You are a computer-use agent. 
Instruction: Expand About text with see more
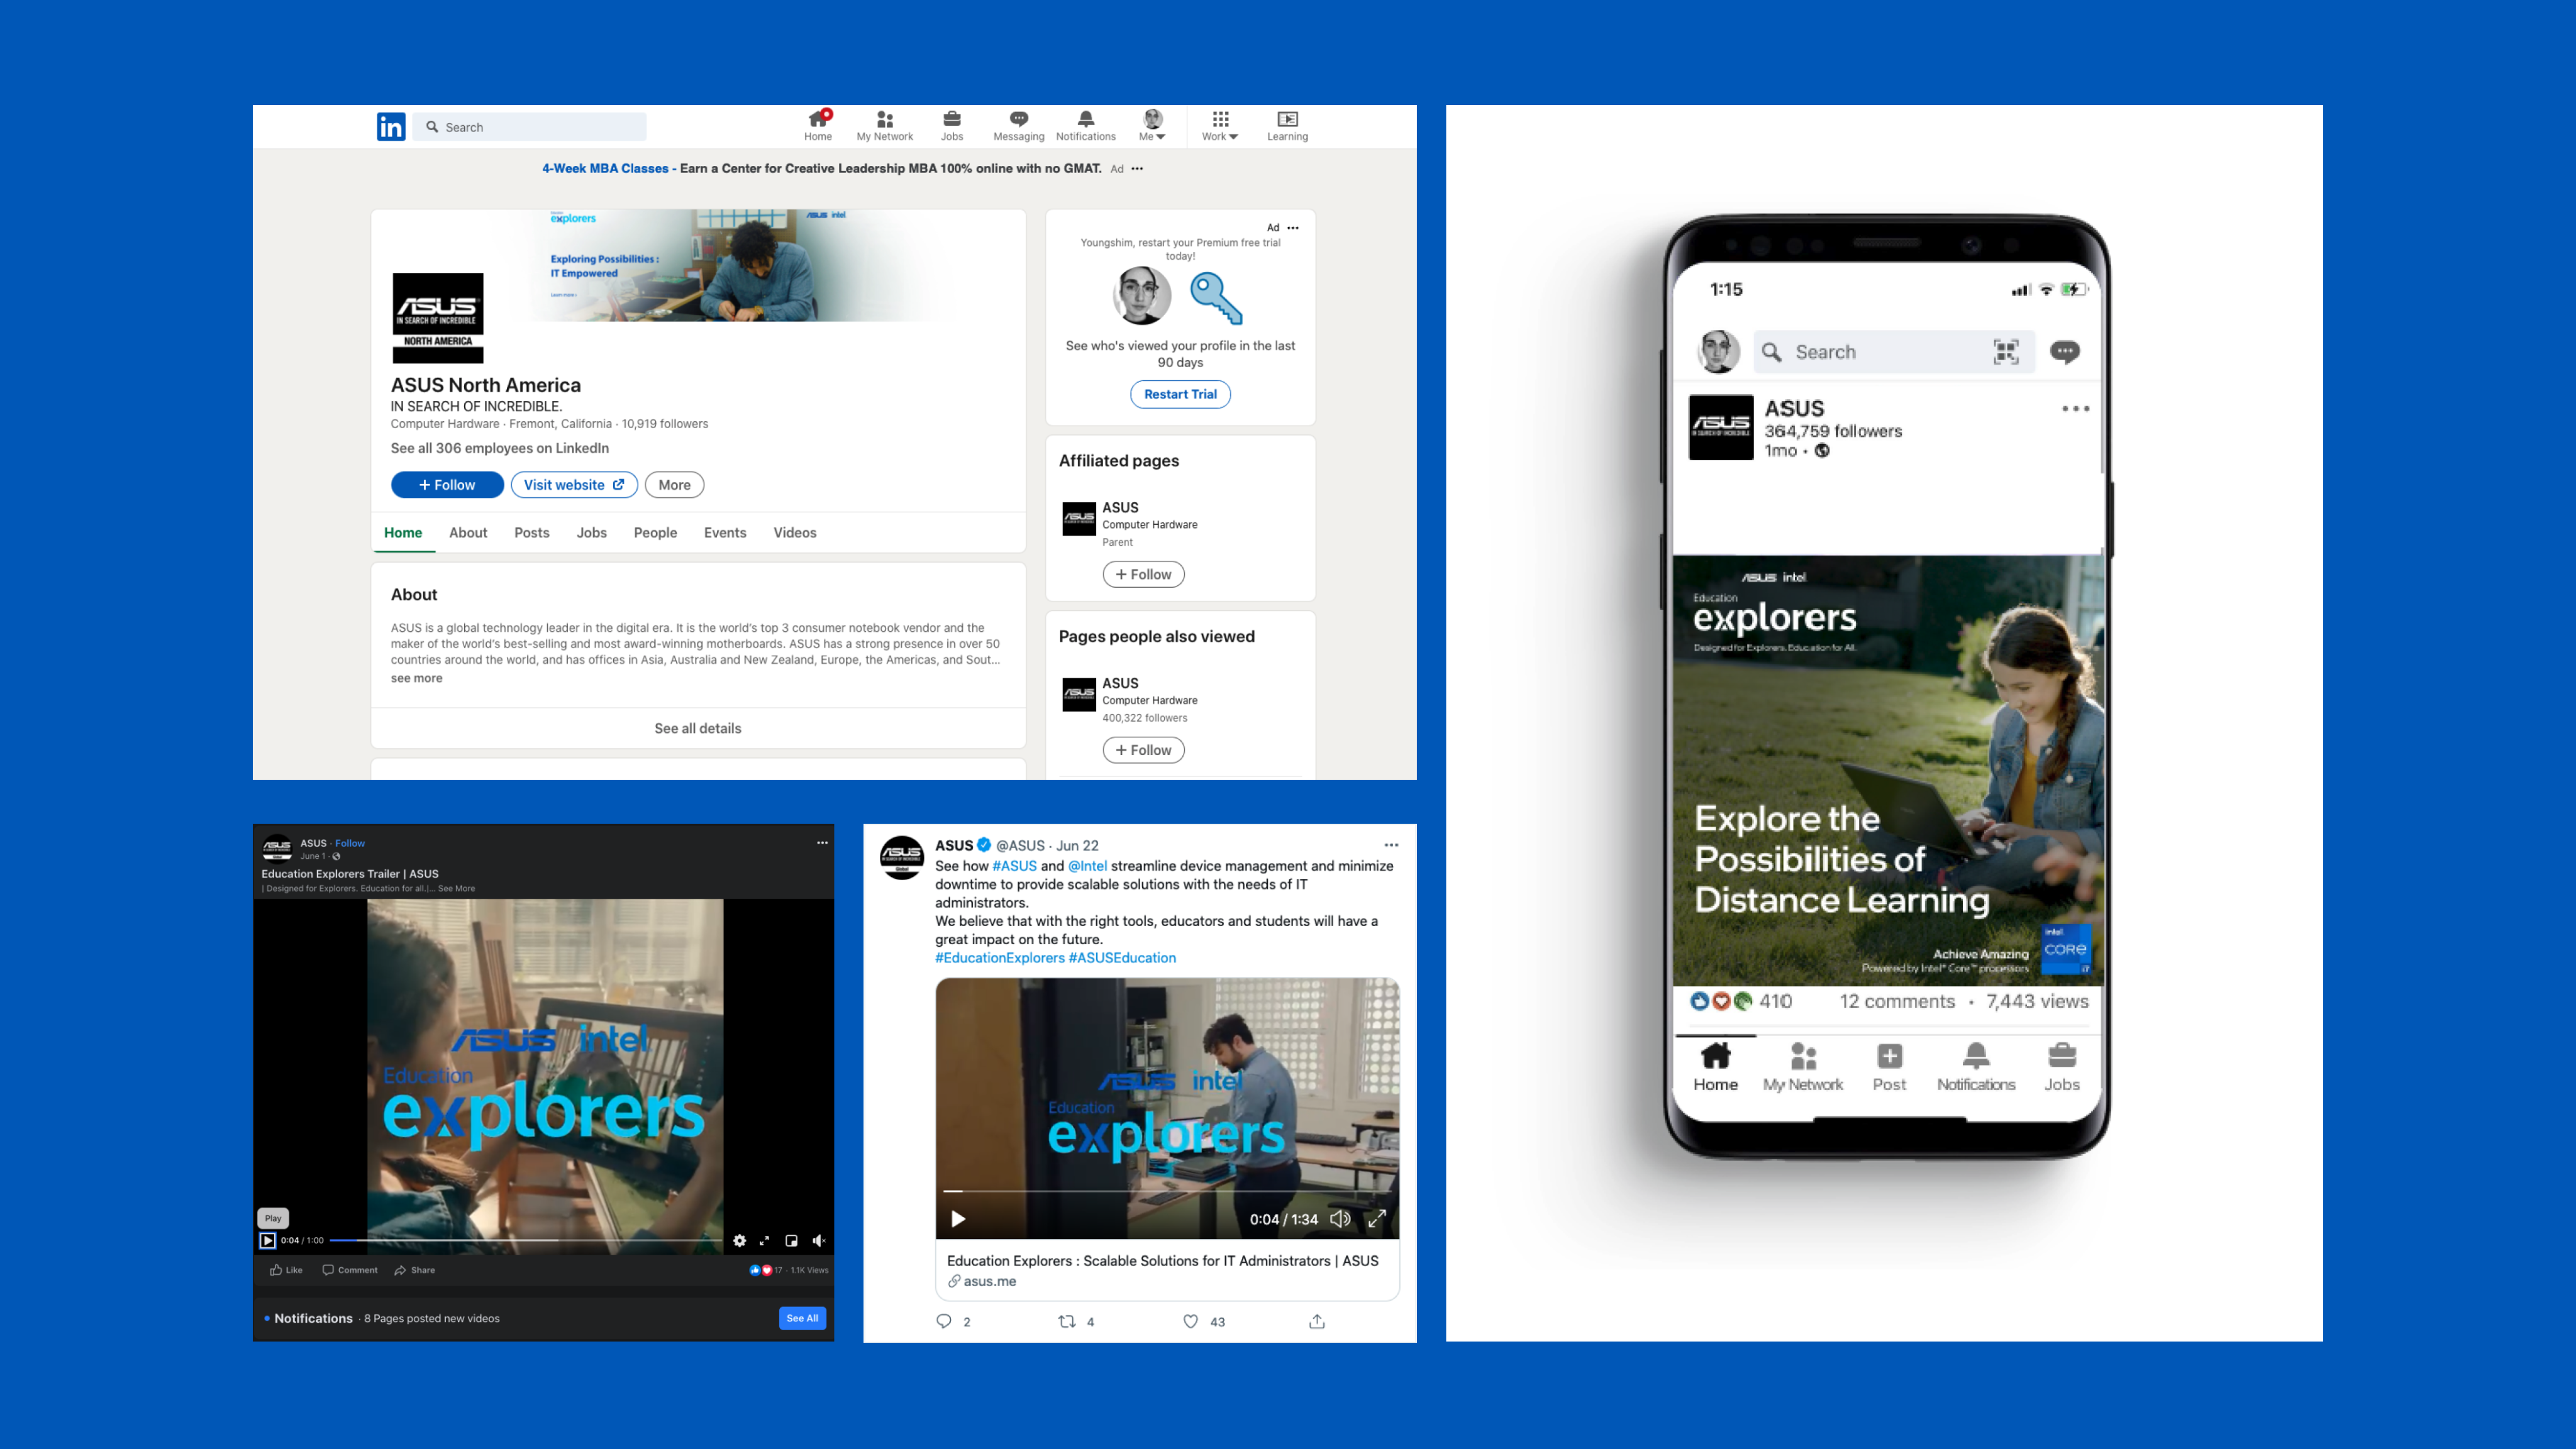click(x=416, y=678)
